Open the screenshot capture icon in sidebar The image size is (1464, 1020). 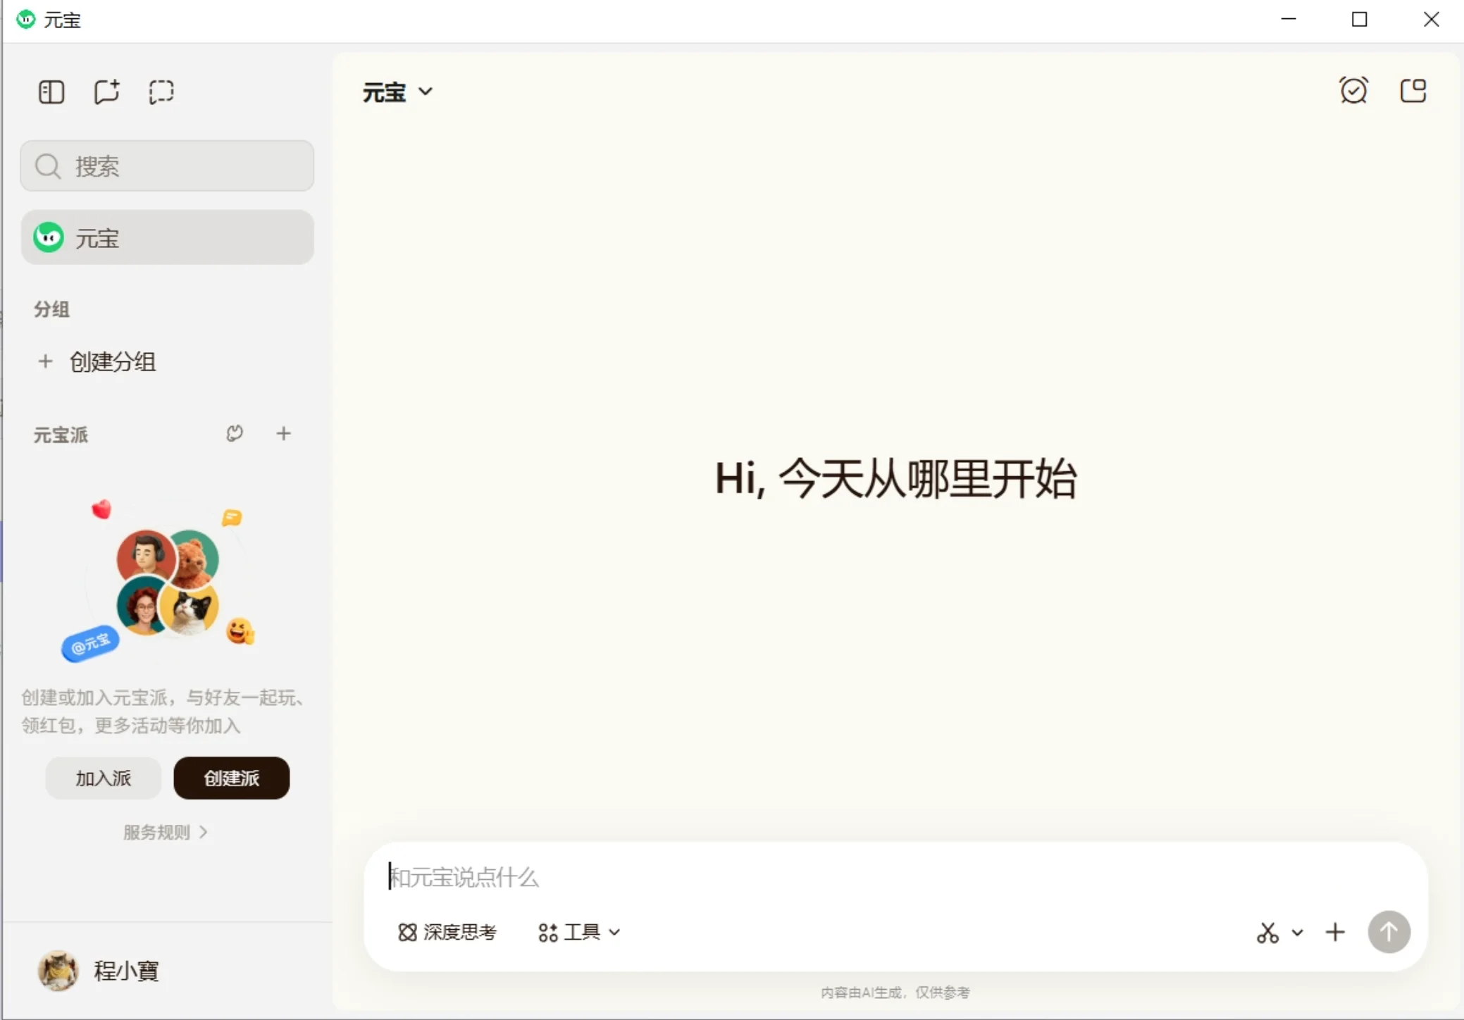click(x=161, y=92)
